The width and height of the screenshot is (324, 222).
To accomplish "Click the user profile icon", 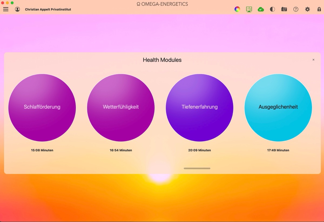I will [x=17, y=9].
